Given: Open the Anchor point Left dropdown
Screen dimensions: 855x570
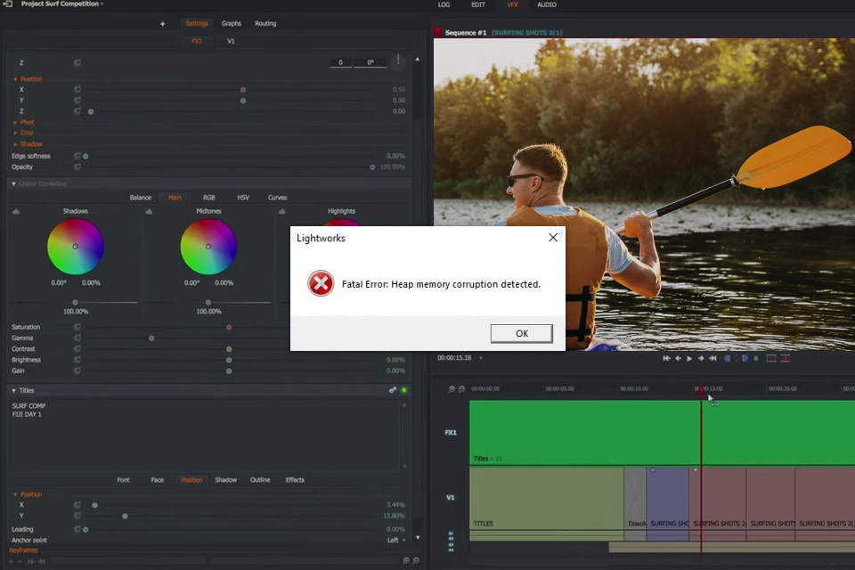Looking at the screenshot, I should click(x=396, y=540).
